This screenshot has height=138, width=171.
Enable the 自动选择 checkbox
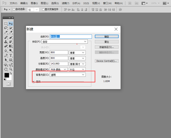(14, 9)
